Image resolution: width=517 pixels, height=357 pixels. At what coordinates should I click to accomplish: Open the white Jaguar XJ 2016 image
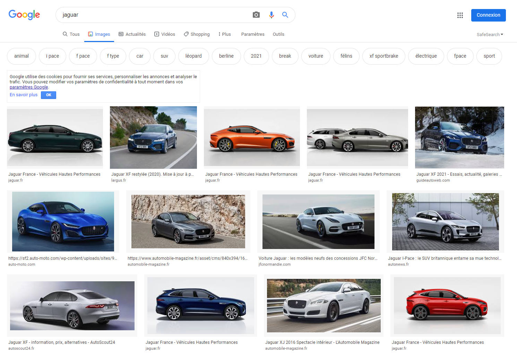point(324,306)
